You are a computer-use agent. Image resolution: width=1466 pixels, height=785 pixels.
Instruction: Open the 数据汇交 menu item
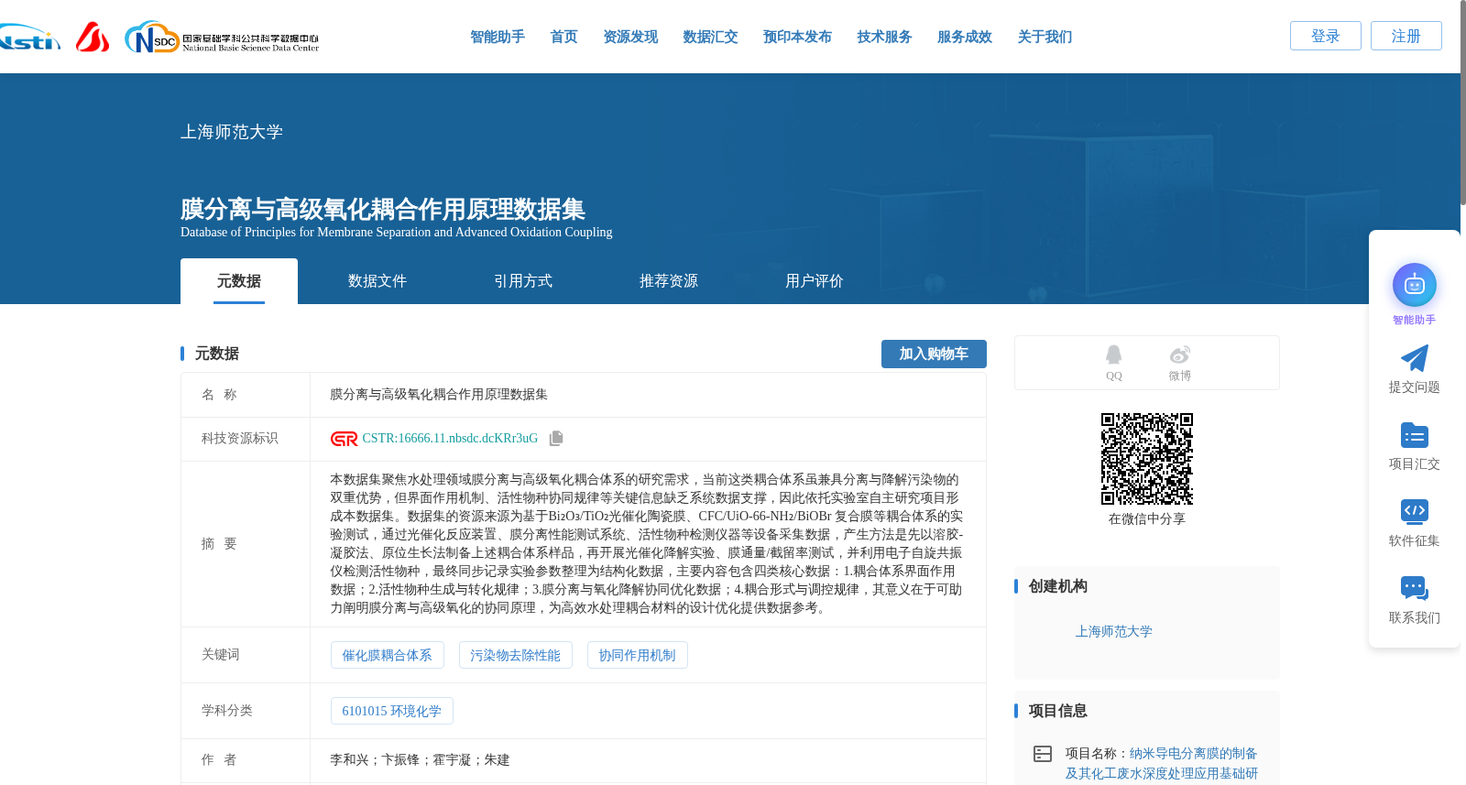[710, 37]
